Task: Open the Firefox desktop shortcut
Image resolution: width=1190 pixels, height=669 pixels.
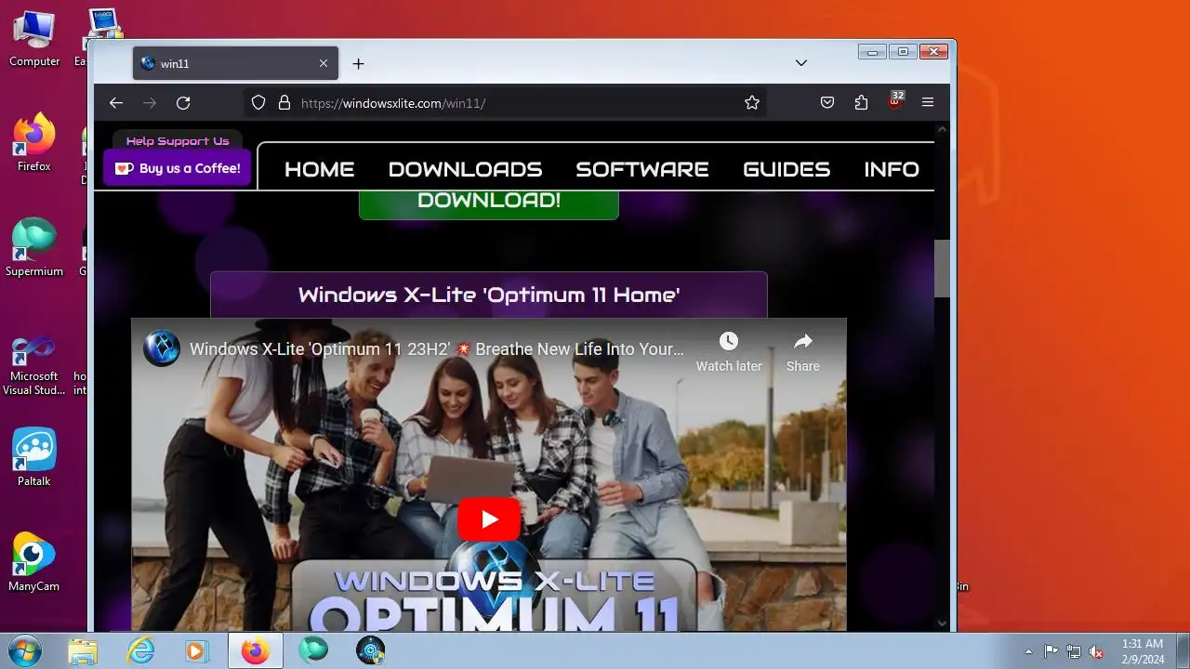Action: click(x=34, y=143)
